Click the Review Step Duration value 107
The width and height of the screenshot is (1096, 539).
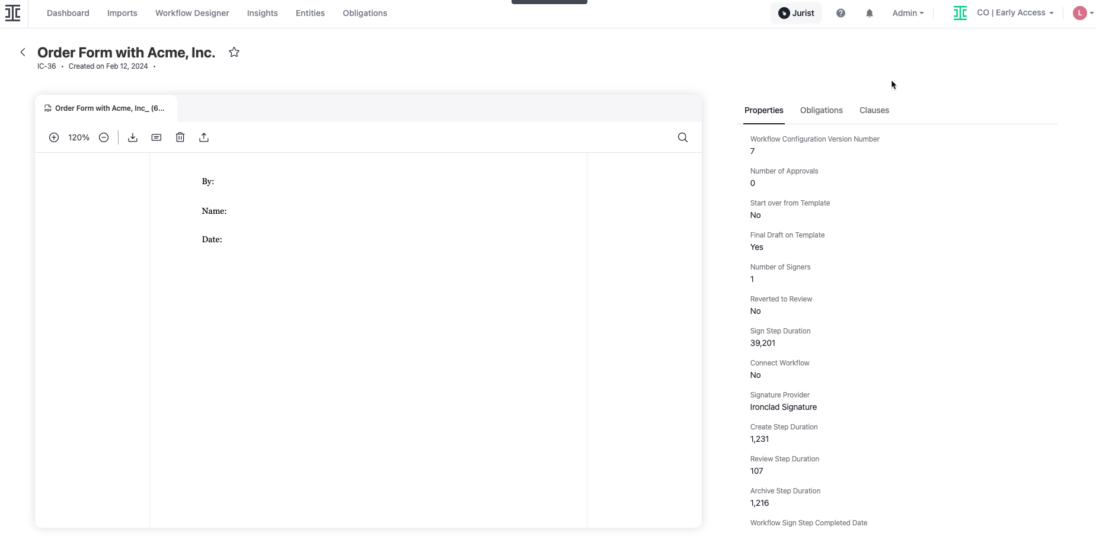[x=757, y=471]
